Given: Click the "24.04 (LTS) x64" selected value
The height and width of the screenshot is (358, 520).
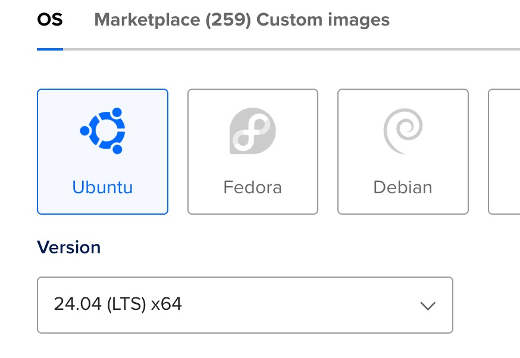Looking at the screenshot, I should (x=118, y=304).
